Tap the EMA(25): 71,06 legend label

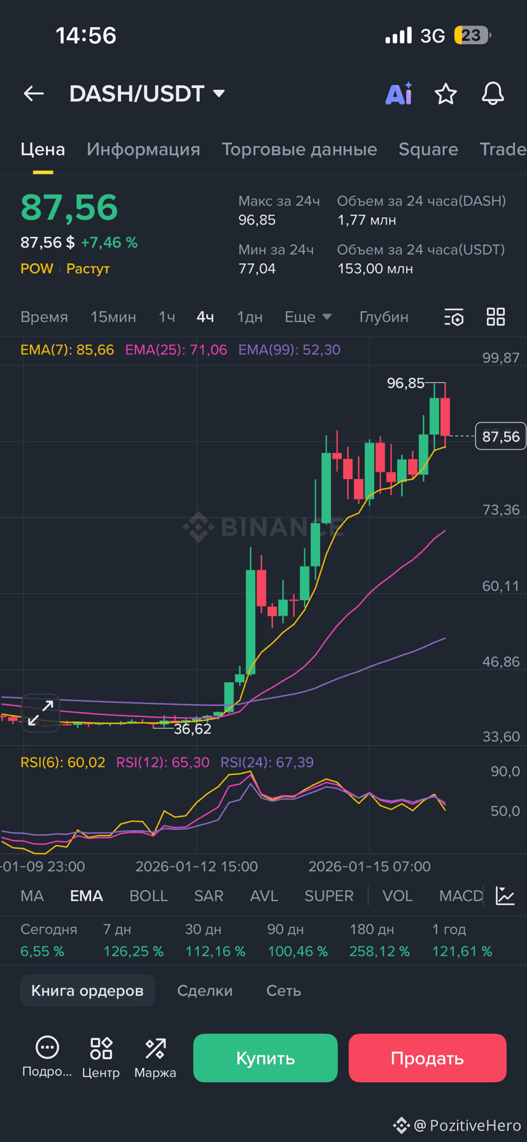[x=176, y=350]
